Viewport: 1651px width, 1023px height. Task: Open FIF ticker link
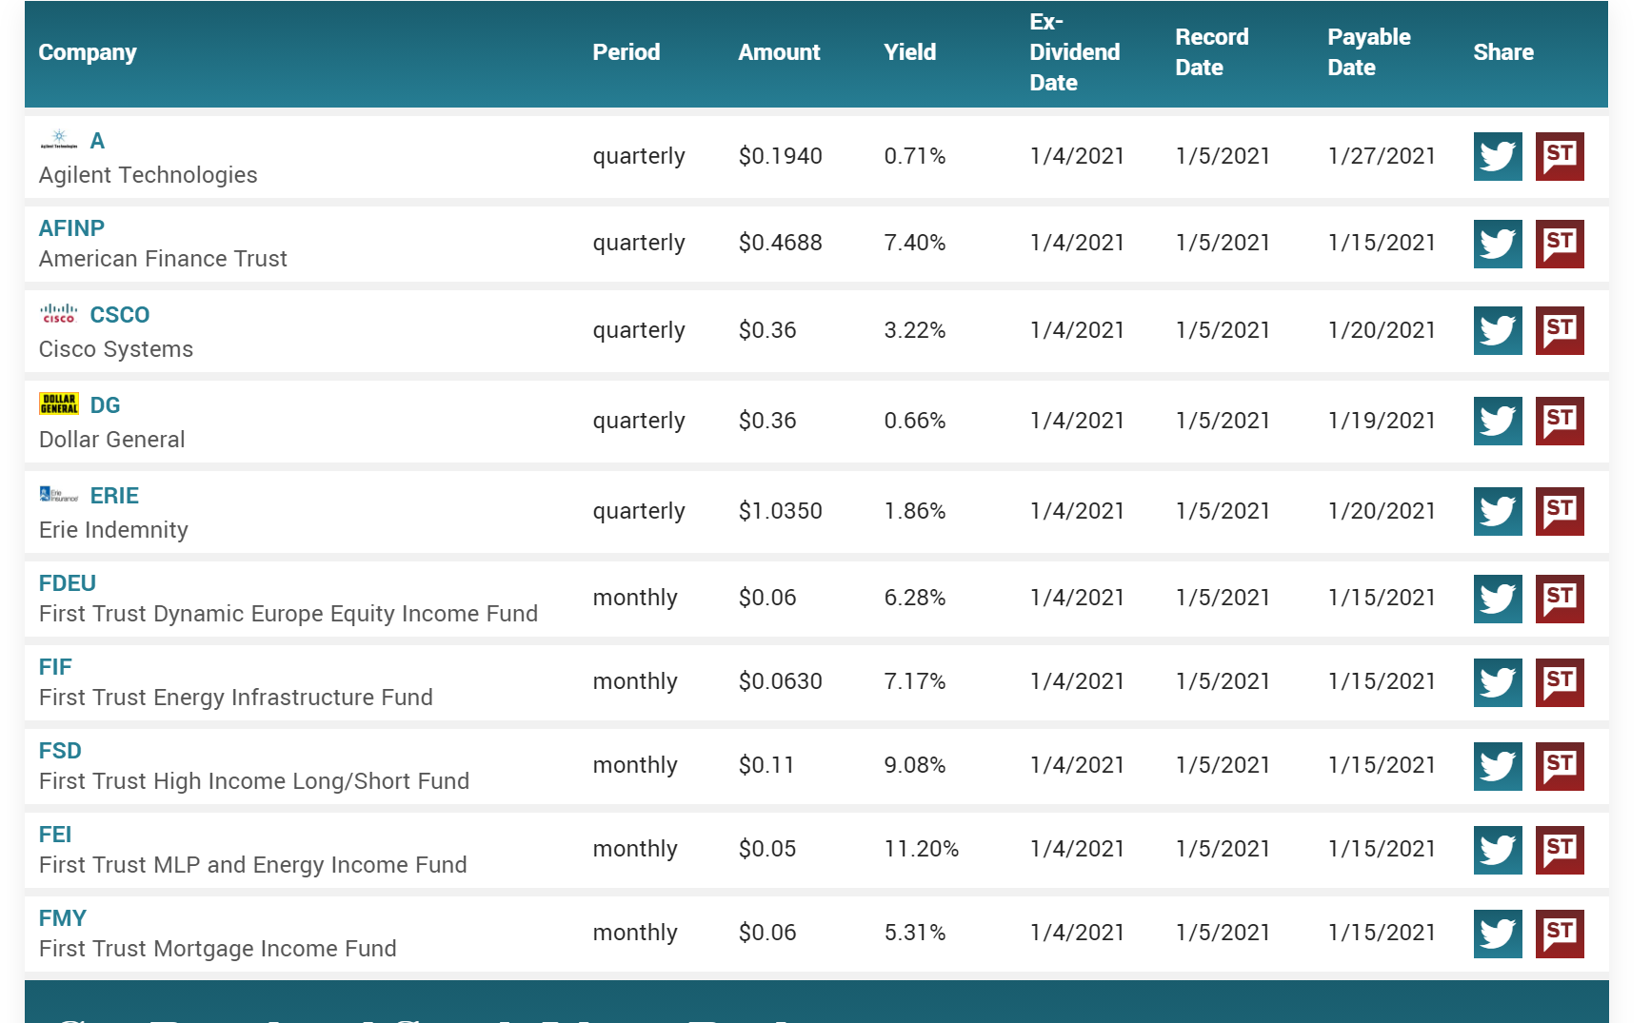pyautogui.click(x=55, y=667)
